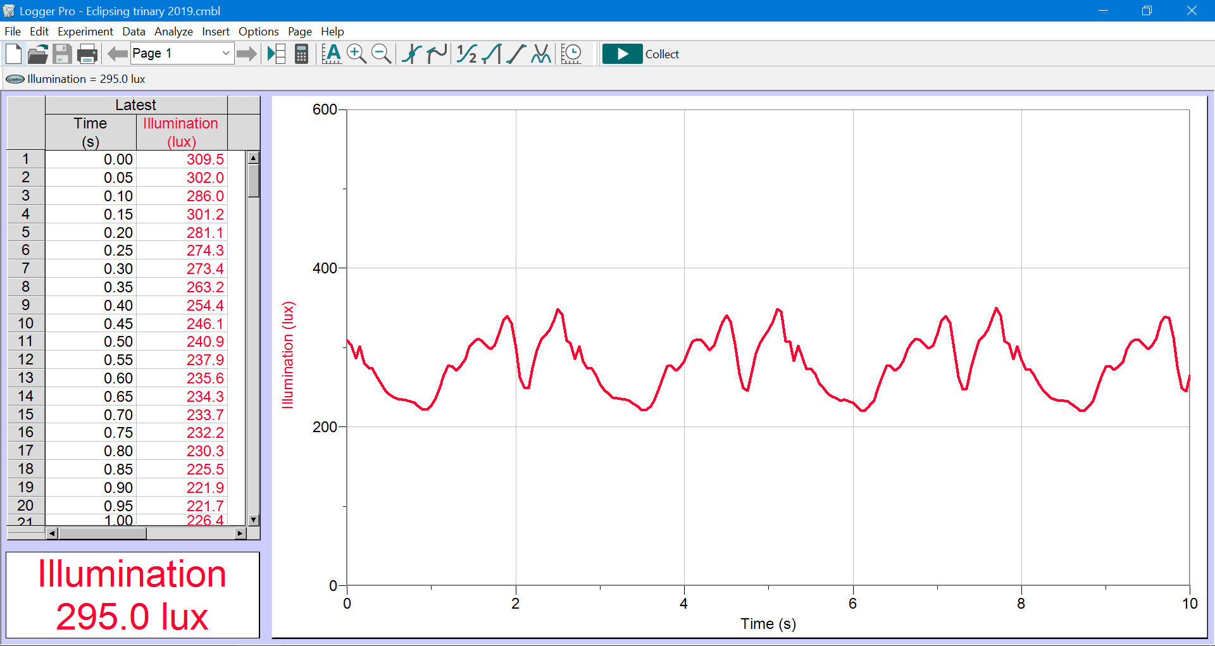Click the New file icon
1215x646 pixels.
click(14, 54)
